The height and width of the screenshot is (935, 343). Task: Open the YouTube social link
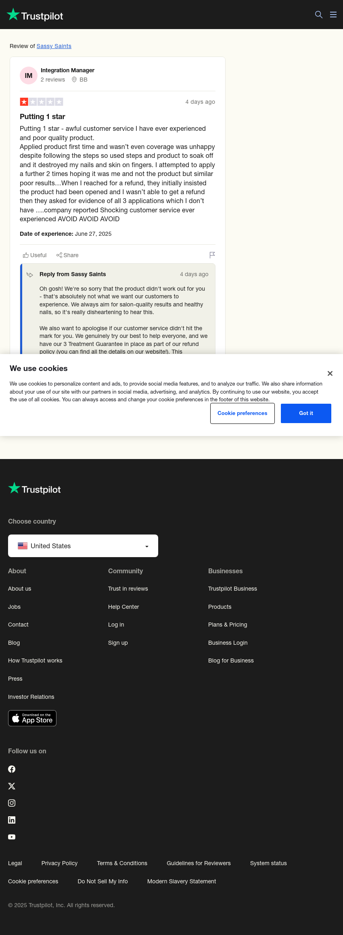[12, 837]
